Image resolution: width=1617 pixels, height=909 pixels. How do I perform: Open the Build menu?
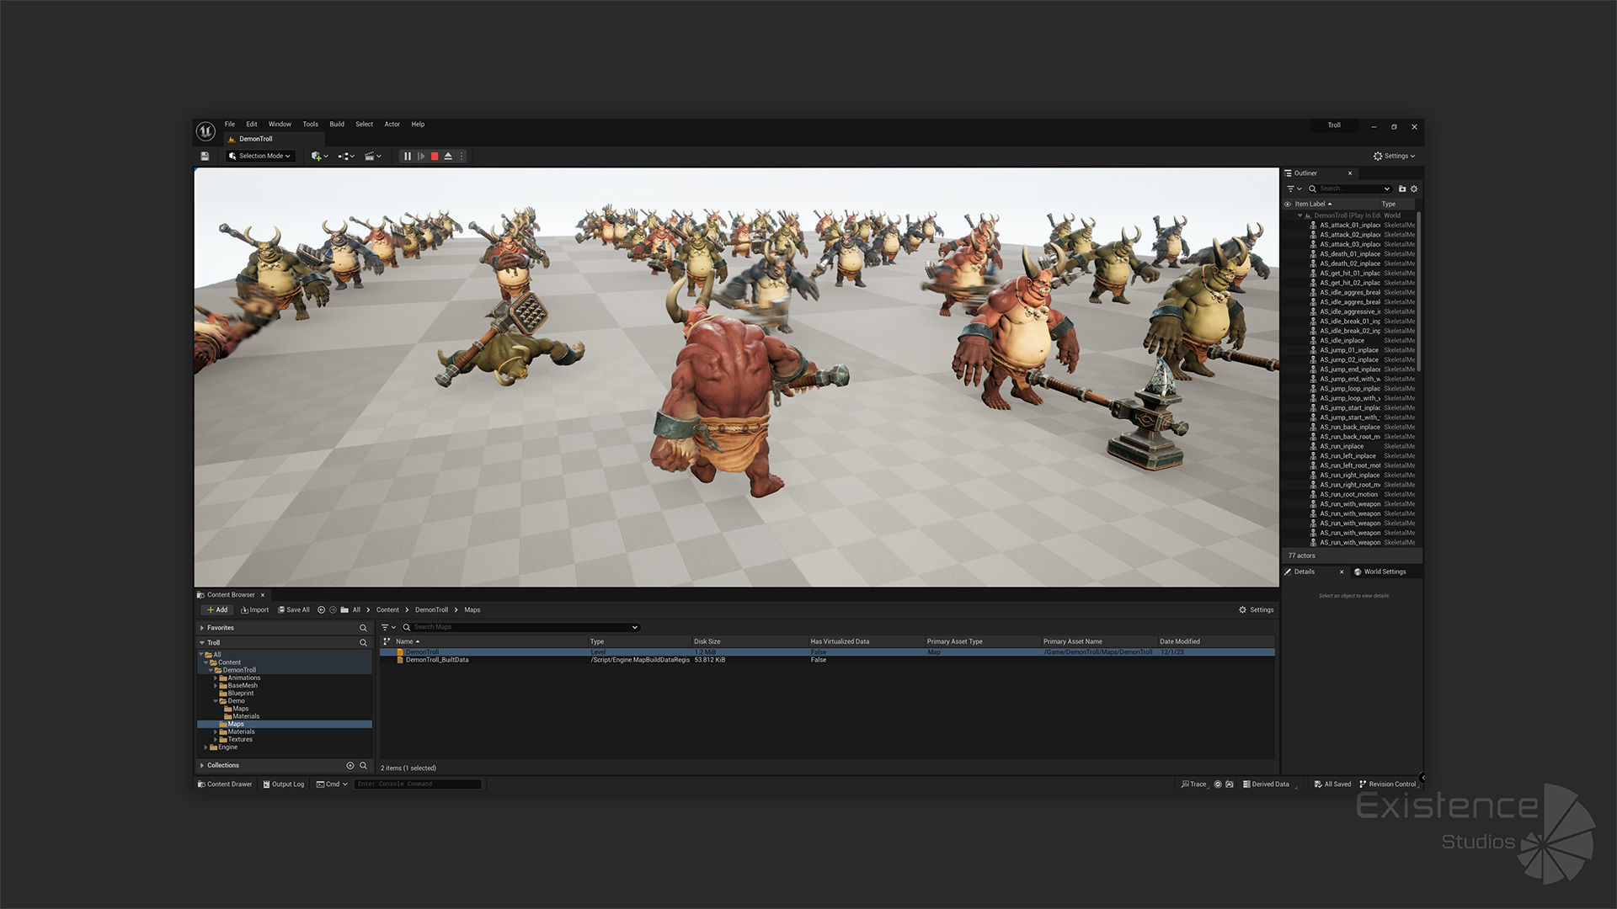pyautogui.click(x=337, y=125)
